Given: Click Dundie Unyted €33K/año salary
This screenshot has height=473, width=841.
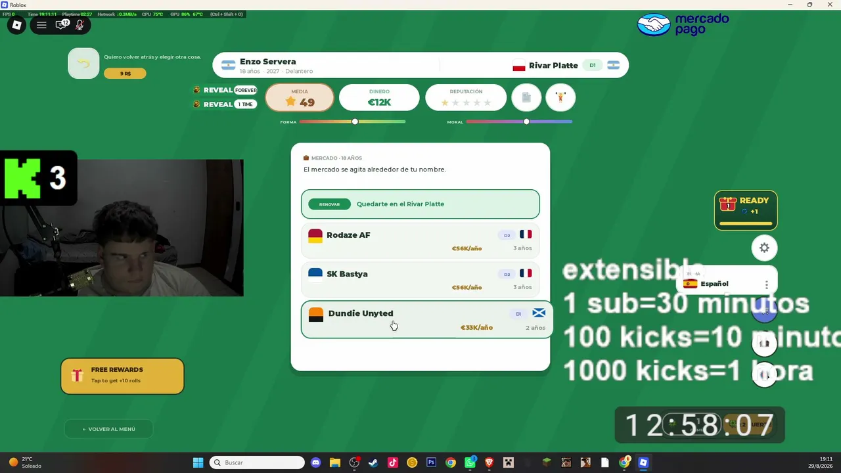Looking at the screenshot, I should [476, 327].
